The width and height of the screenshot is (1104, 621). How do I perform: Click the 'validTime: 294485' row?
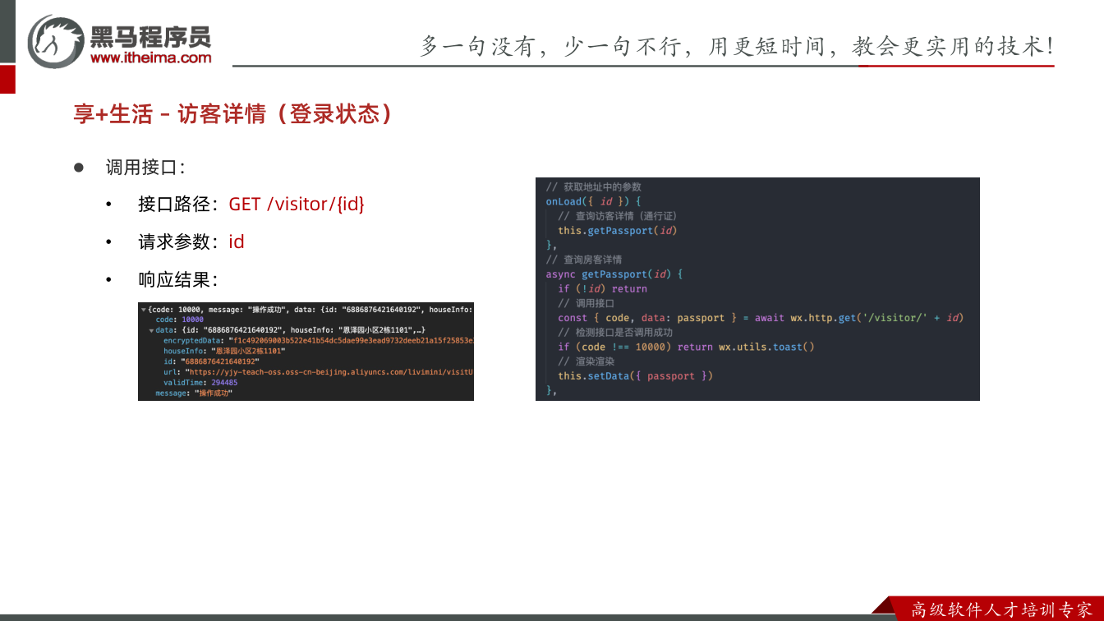pyautogui.click(x=200, y=383)
